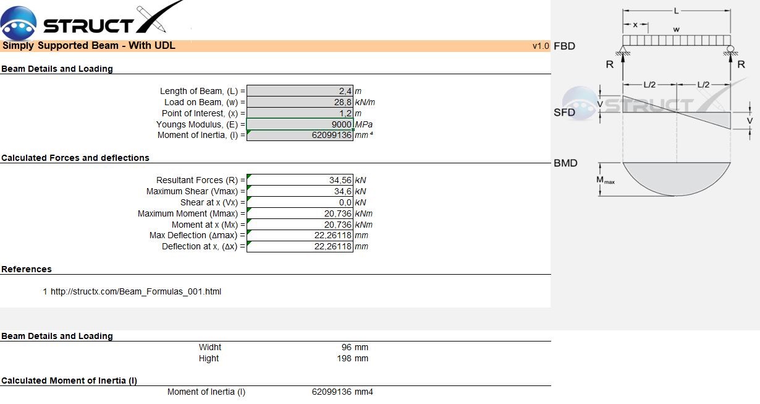Select the Load on Beam value cell
Viewport: 760px width, 404px height.
pos(300,102)
